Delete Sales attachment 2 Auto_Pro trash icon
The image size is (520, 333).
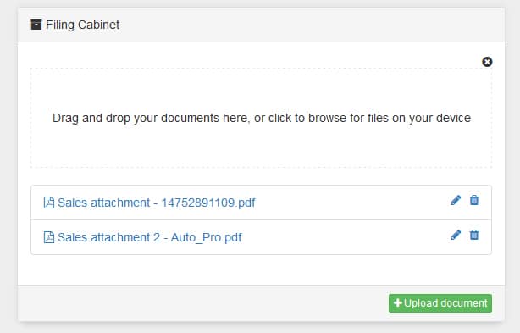point(474,235)
